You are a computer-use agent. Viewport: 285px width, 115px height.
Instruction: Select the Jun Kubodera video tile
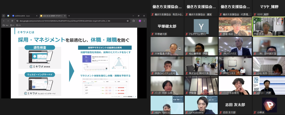point(201,105)
